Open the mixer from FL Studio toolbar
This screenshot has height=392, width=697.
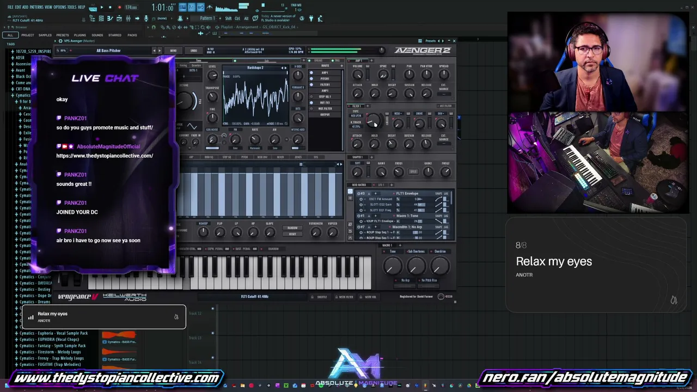128,19
